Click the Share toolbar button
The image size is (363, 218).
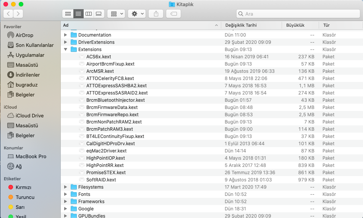click(x=156, y=14)
